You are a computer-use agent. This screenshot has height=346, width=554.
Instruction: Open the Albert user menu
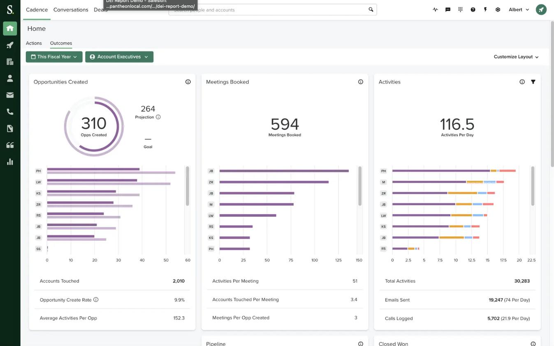tap(519, 9)
